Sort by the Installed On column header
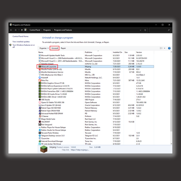The image size is (181, 181). [x=118, y=52]
